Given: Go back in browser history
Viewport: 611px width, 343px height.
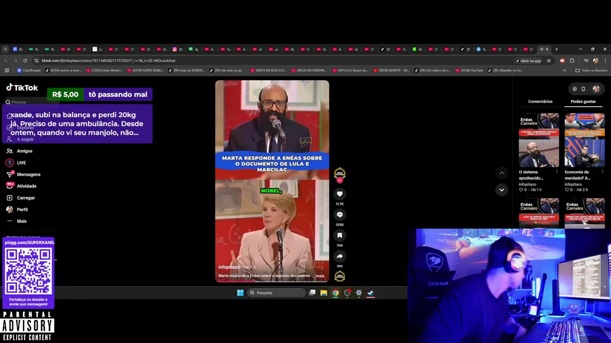Looking at the screenshot, I should tap(6, 61).
